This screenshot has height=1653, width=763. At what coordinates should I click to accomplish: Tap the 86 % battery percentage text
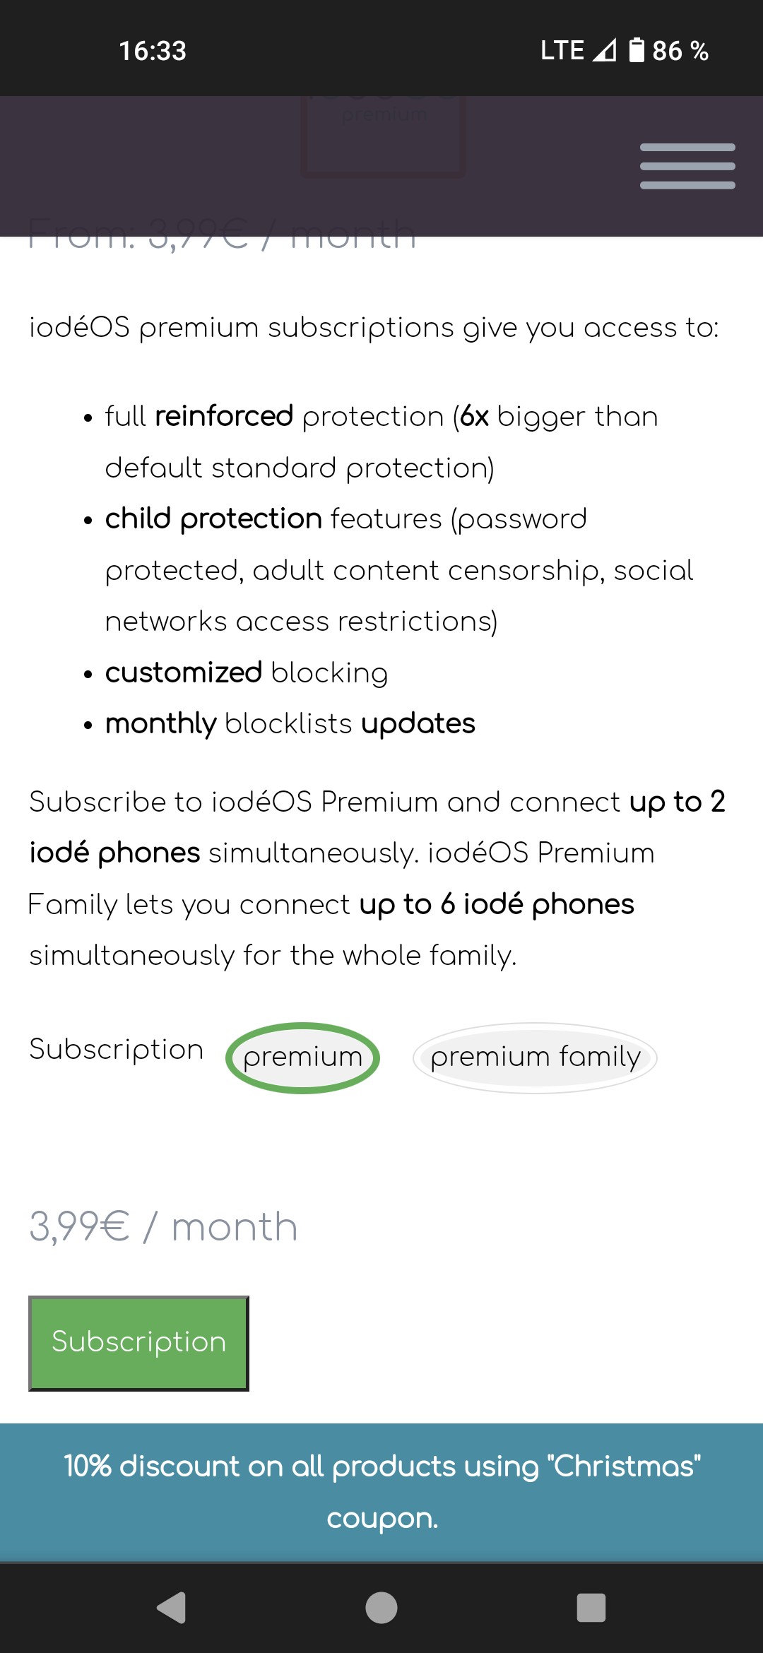[x=680, y=51]
